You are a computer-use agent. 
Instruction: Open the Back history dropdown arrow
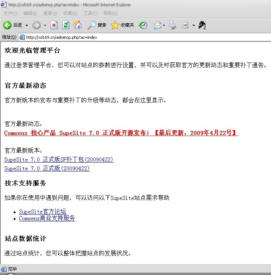27,26
